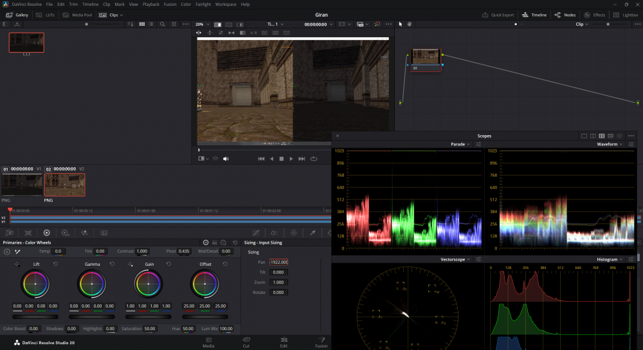This screenshot has height=350, width=643.
Task: Open the Qualifier eyedropper palette
Action: (312, 233)
